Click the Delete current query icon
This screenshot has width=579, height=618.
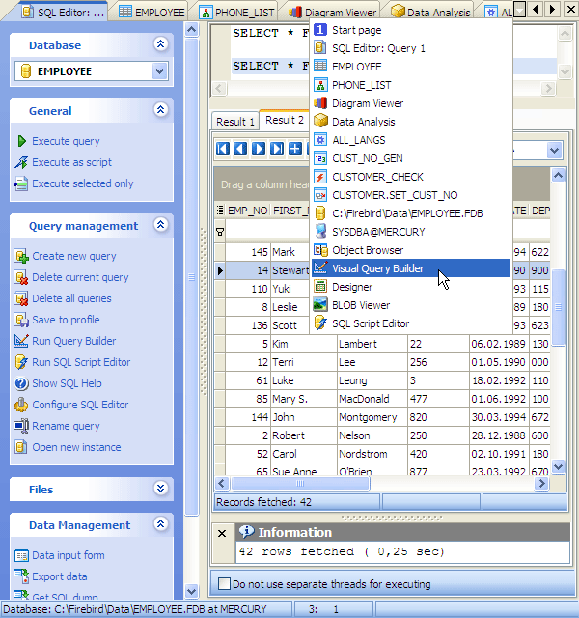click(x=21, y=277)
